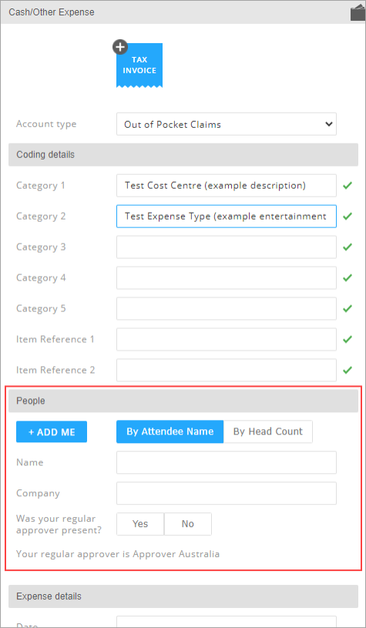This screenshot has height=628, width=366.
Task: Click the green checkmark beside Item Reference 2
Action: (x=348, y=370)
